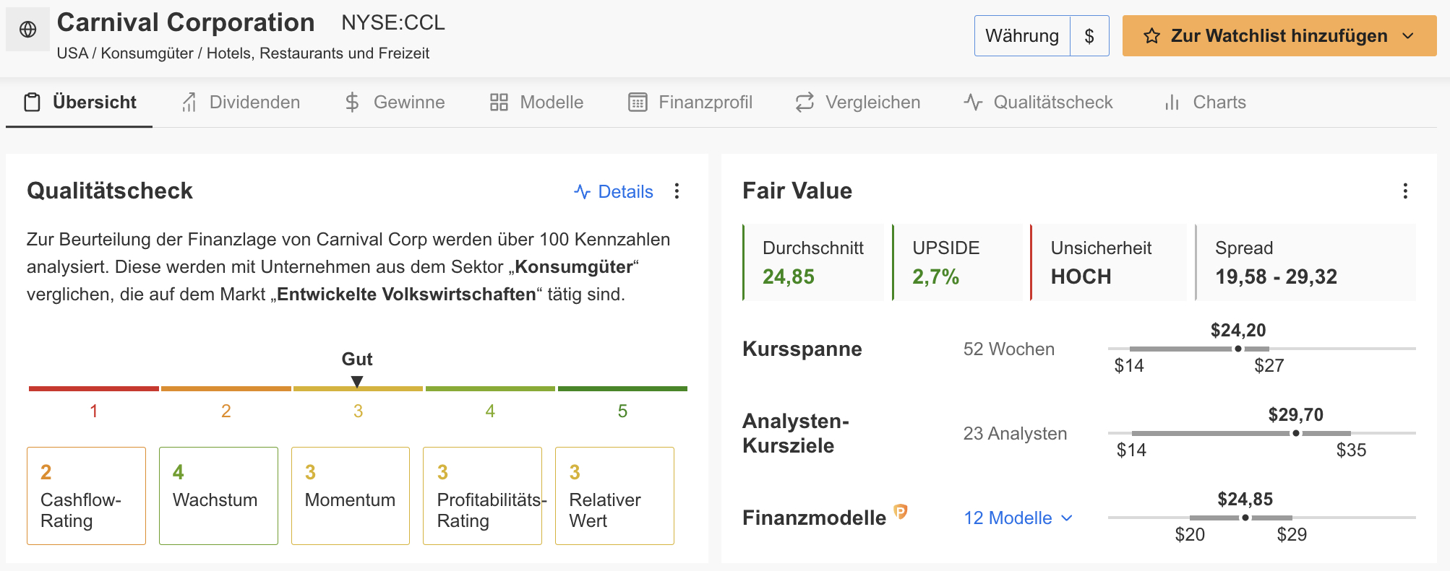Switch to the Modelle tab
Image resolution: width=1450 pixels, height=571 pixels.
point(536,103)
